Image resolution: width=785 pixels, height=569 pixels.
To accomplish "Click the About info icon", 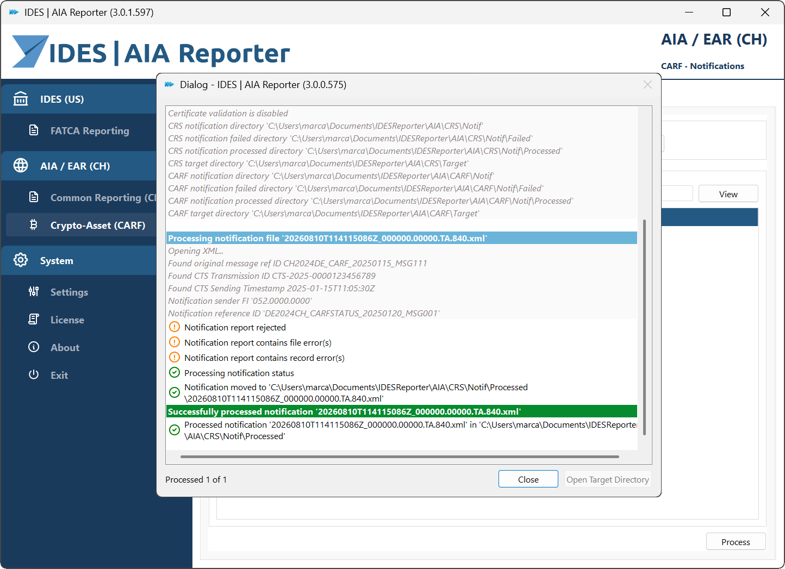I will pos(34,347).
